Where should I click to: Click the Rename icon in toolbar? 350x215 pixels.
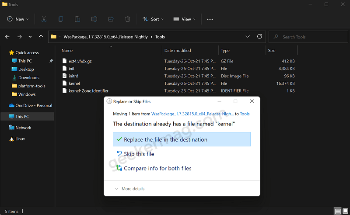pyautogui.click(x=94, y=19)
